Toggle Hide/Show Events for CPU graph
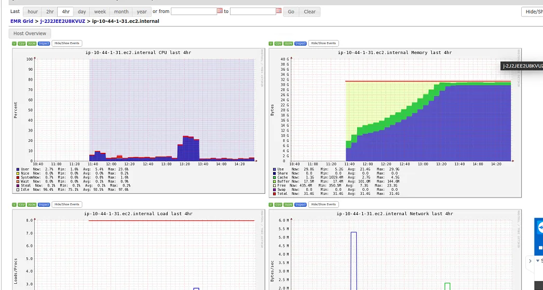The image size is (543, 290). tap(67, 43)
